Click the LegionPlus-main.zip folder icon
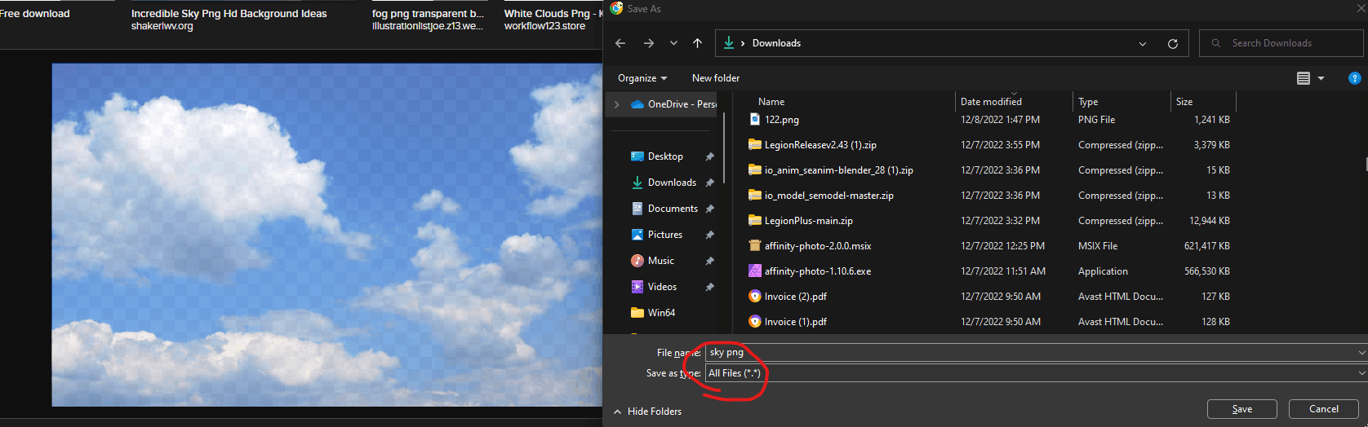 [755, 220]
